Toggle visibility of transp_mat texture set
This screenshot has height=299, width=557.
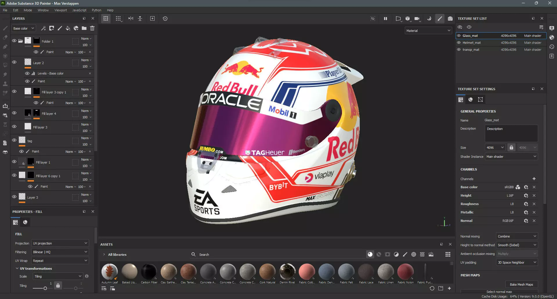point(459,50)
